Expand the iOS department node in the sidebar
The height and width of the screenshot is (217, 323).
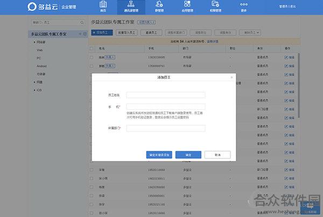pyautogui.click(x=34, y=90)
